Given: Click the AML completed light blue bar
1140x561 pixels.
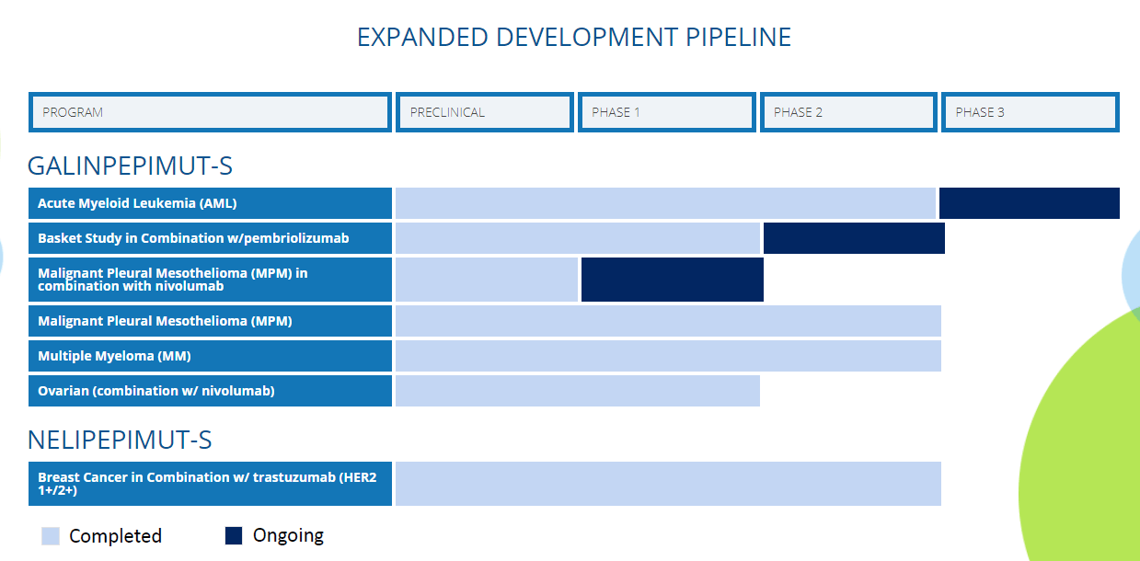Looking at the screenshot, I should tap(665, 203).
